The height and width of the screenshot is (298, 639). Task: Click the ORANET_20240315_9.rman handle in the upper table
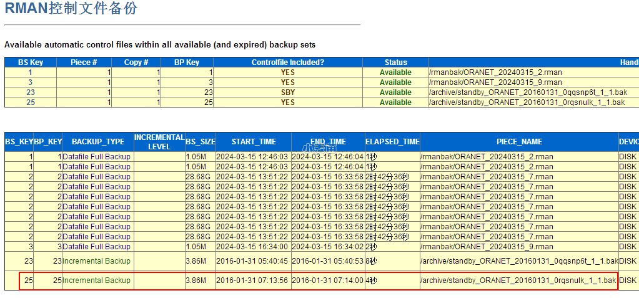(495, 82)
